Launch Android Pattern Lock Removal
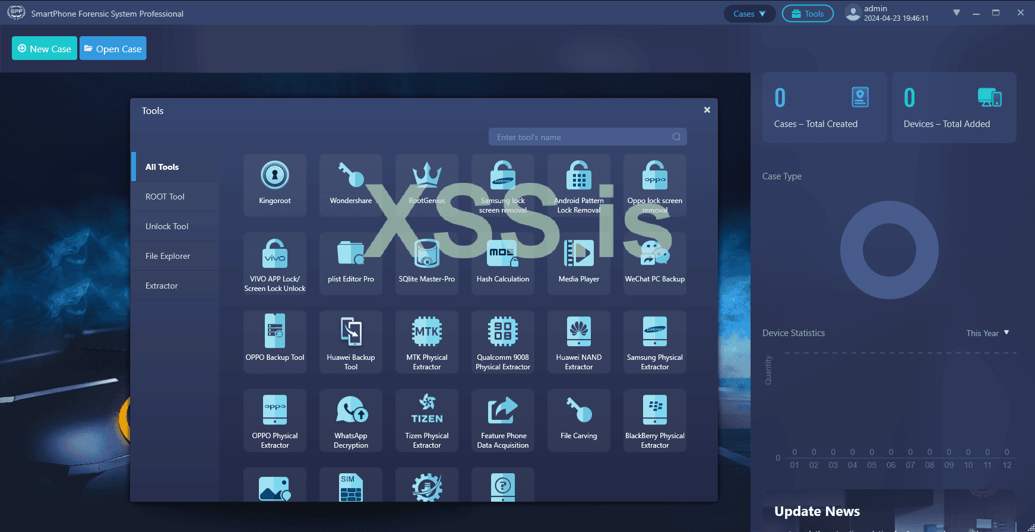This screenshot has width=1035, height=532. click(x=579, y=185)
